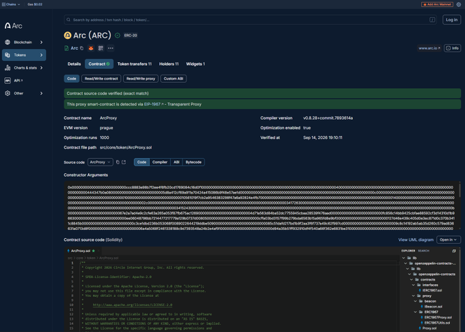Viewport: 465px width, 332px height.
Task: Switch to Token transfers tab
Action: [134, 64]
